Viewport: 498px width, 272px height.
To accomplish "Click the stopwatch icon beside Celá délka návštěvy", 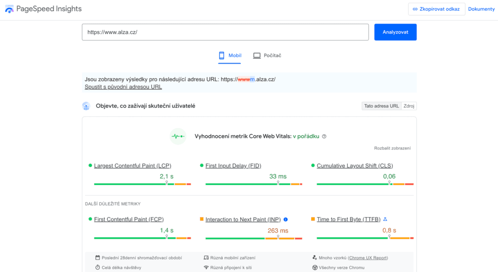I will click(x=97, y=268).
